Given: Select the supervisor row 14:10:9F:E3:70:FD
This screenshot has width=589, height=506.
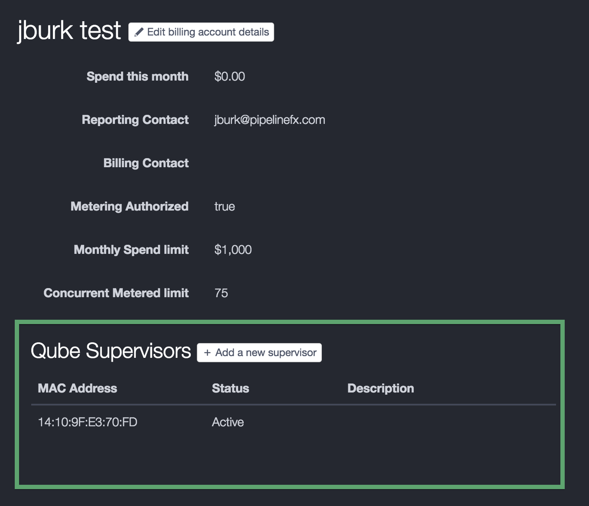Looking at the screenshot, I should point(88,422).
